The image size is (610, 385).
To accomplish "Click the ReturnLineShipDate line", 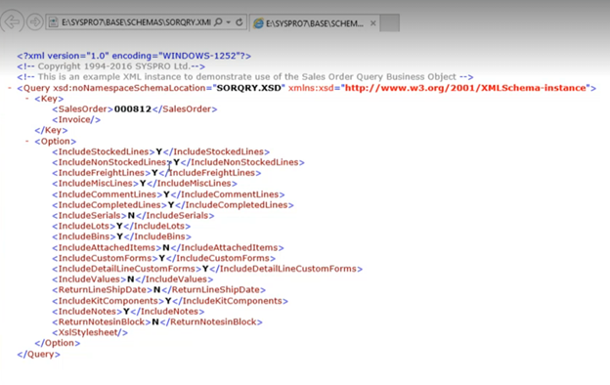I will [x=158, y=289].
